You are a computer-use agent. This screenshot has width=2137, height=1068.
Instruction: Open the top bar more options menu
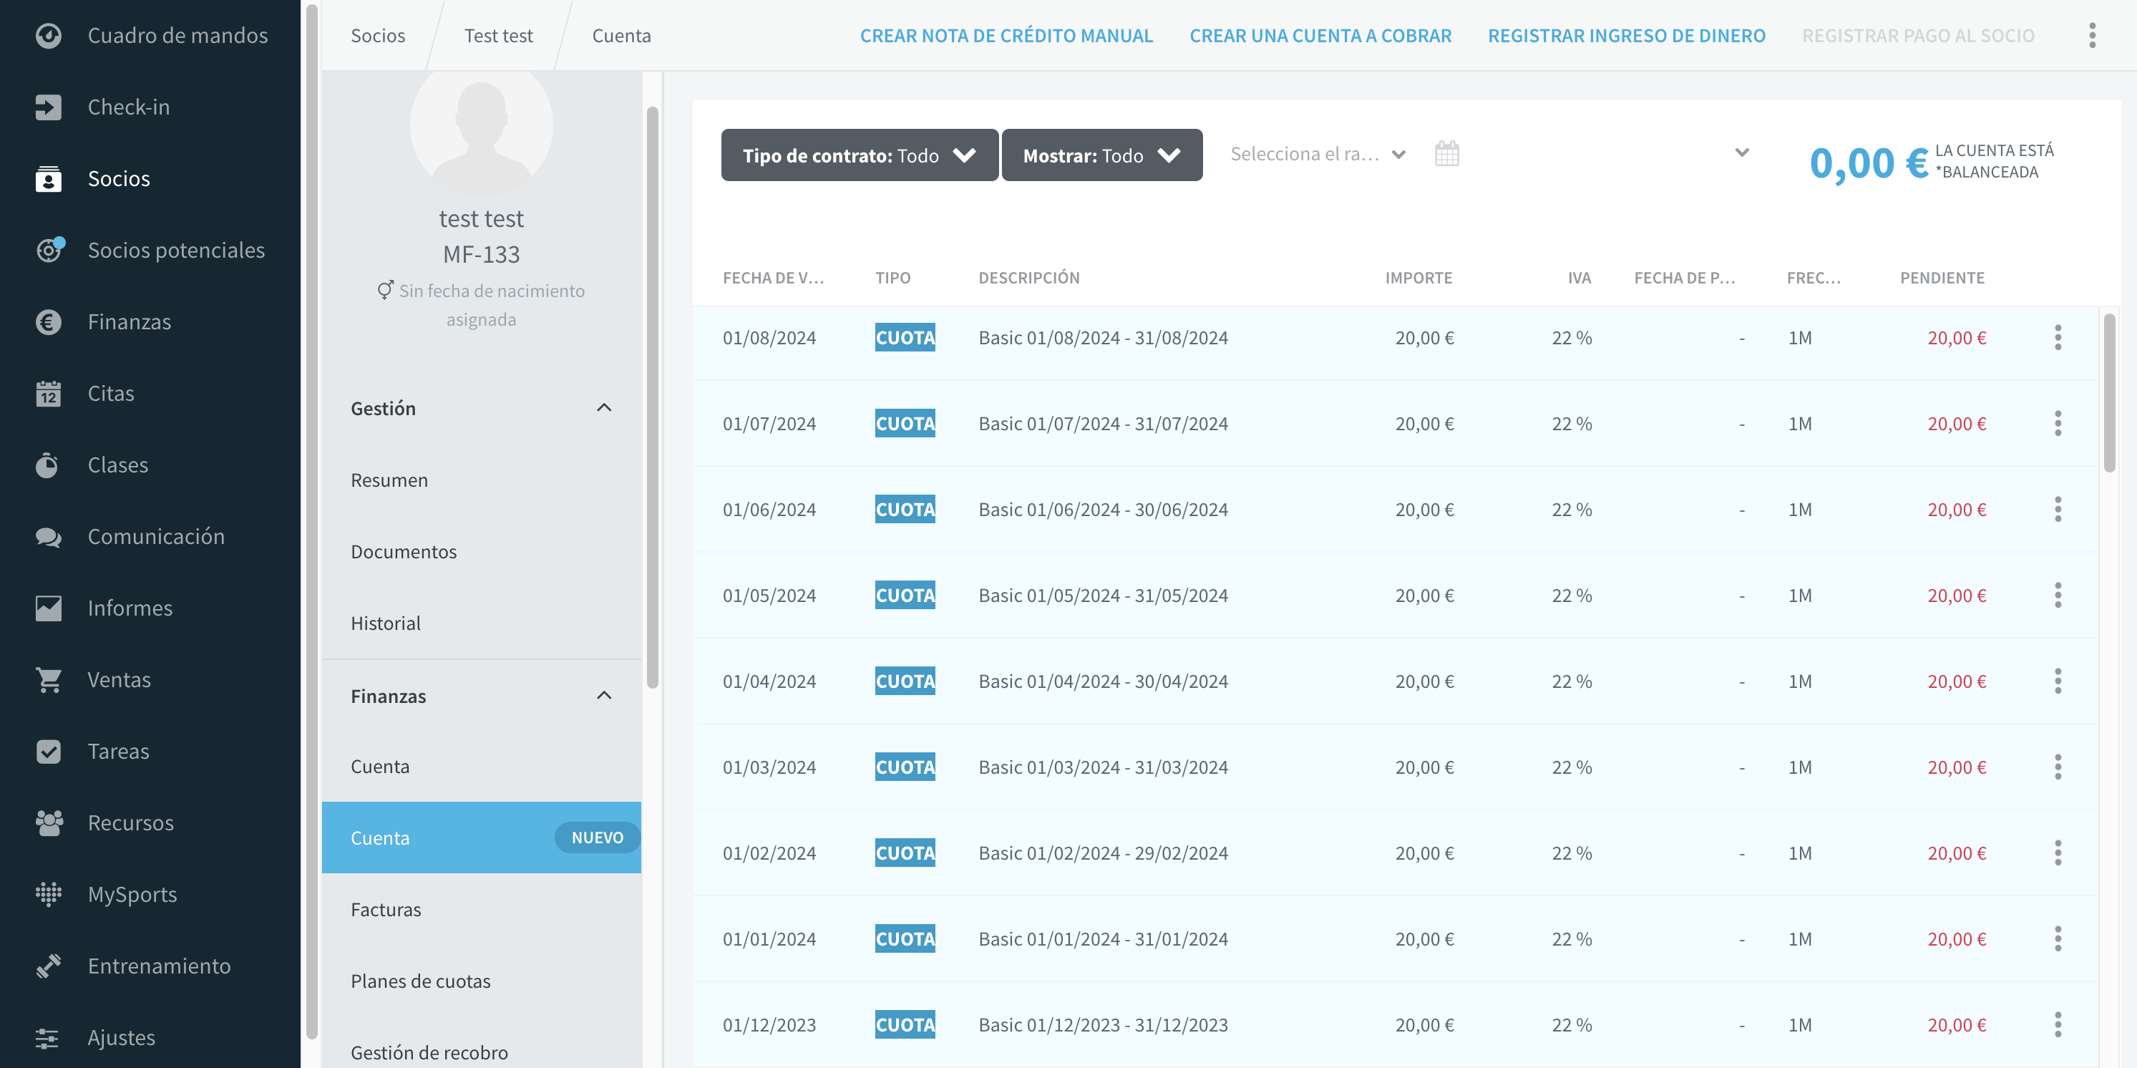(2092, 36)
